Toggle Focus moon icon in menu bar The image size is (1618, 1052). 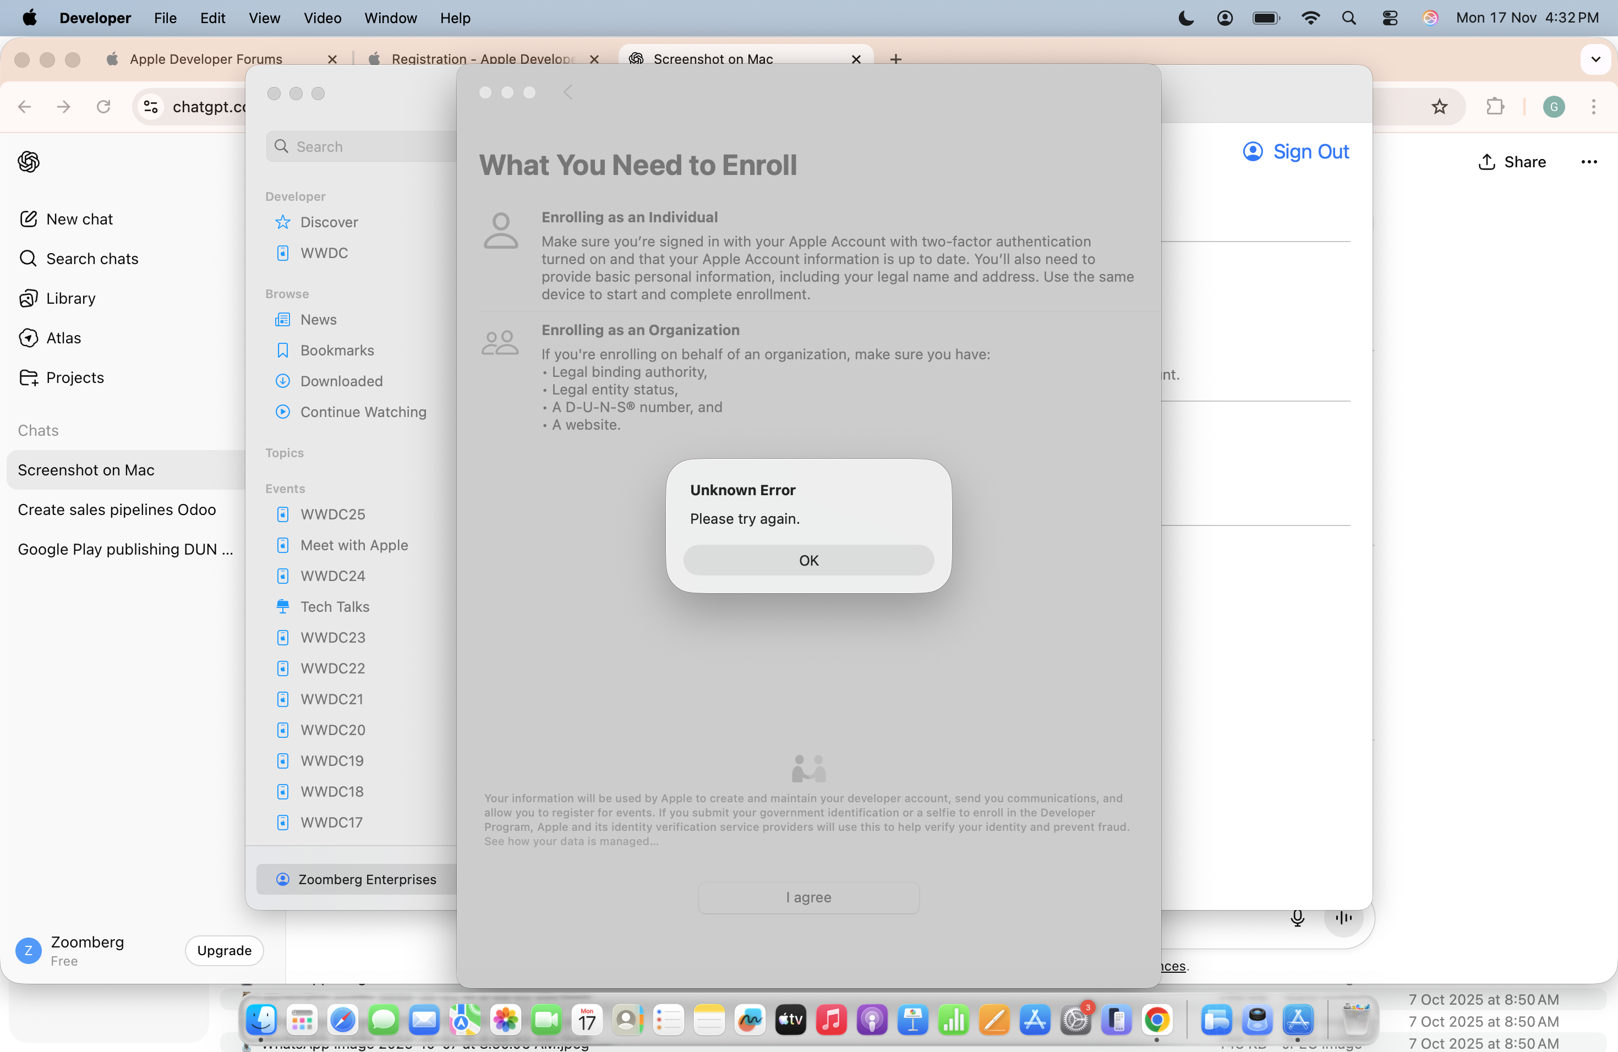pyautogui.click(x=1185, y=18)
